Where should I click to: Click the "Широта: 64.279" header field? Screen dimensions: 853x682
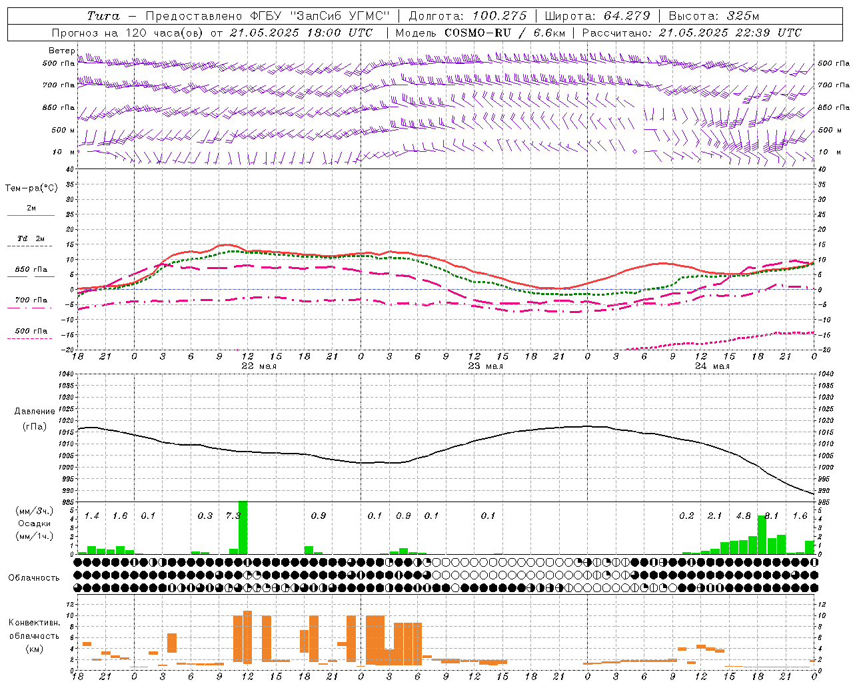click(x=596, y=16)
